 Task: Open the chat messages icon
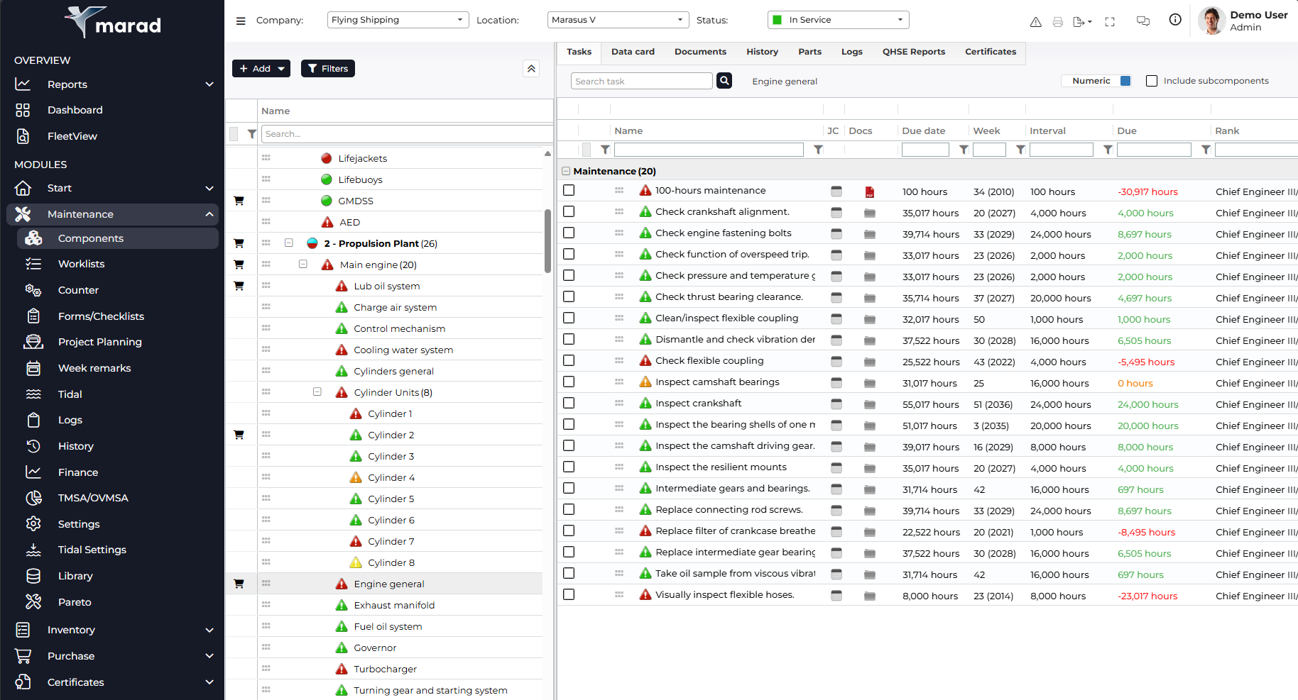tap(1143, 21)
